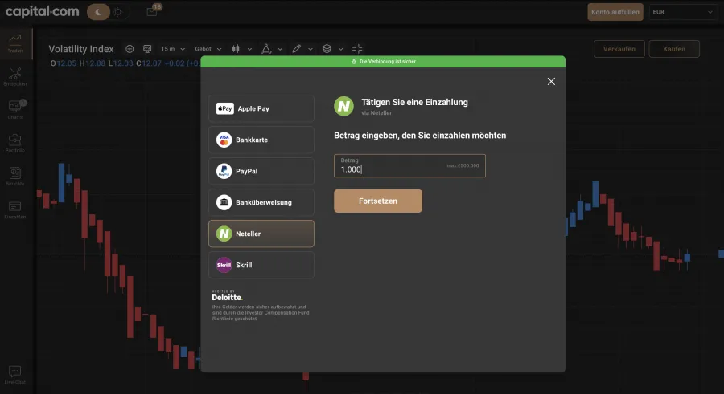Switch to dark mode moon toggle

click(98, 12)
